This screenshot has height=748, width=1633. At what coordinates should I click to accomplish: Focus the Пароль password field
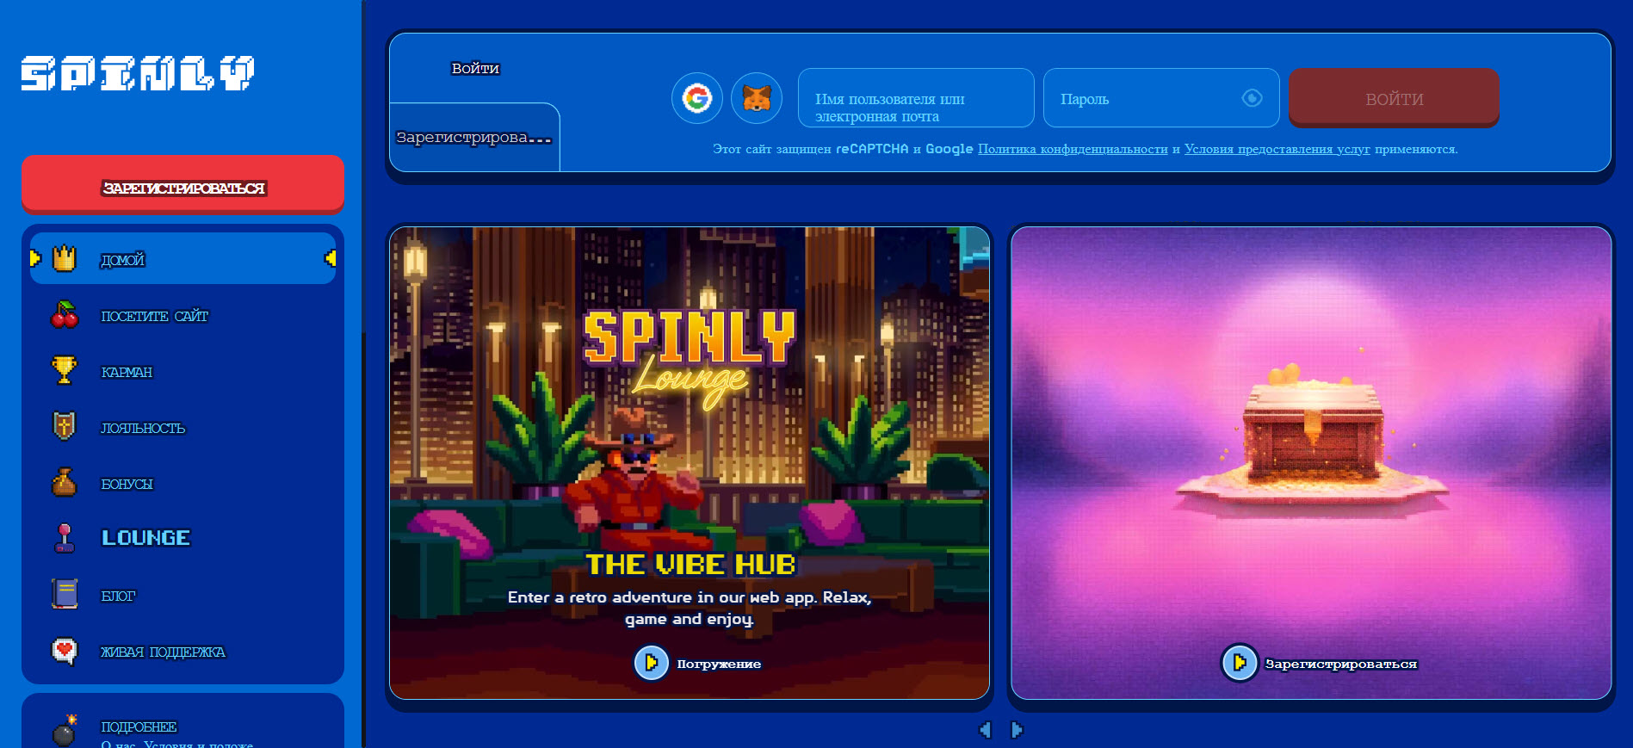(x=1161, y=98)
